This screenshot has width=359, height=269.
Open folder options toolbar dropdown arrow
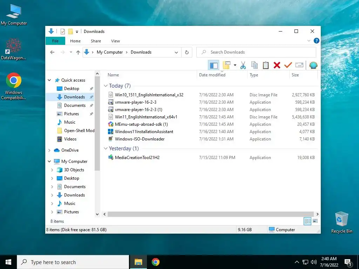click(235, 65)
